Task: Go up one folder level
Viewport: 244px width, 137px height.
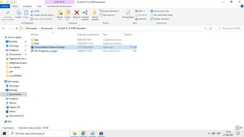Action: pos(16,29)
